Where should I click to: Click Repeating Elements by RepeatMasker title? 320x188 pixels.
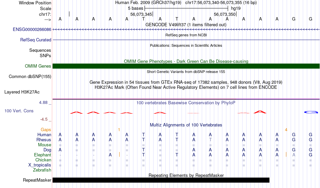pyautogui.click(x=186, y=175)
